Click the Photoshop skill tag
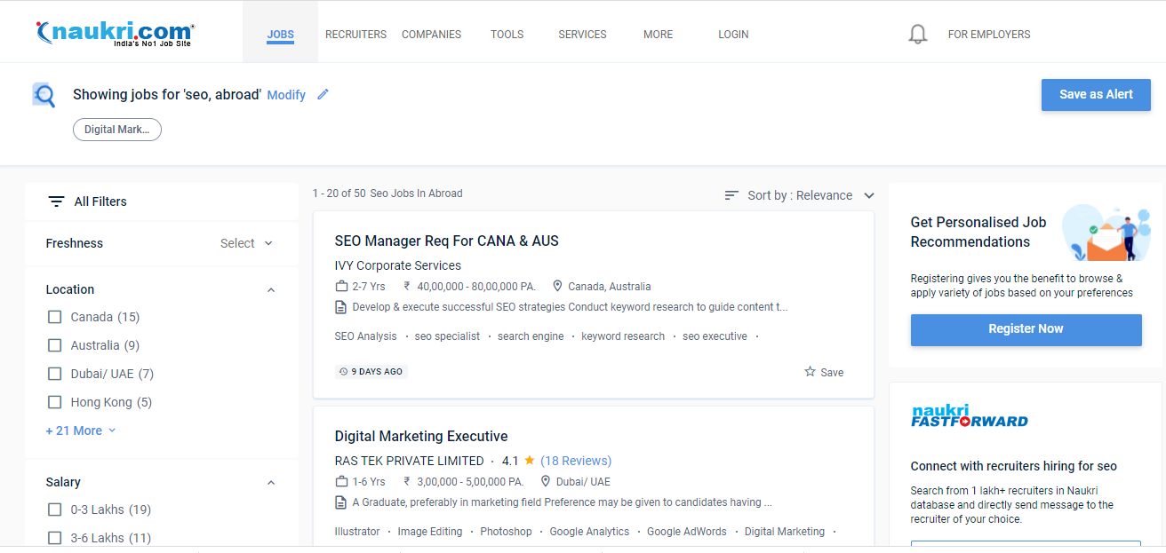The image size is (1166, 553). coord(506,532)
